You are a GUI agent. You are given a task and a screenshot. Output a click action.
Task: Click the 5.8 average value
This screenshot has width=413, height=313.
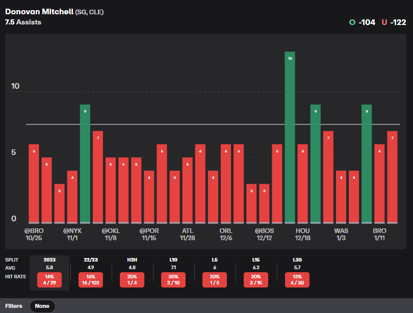pos(49,268)
